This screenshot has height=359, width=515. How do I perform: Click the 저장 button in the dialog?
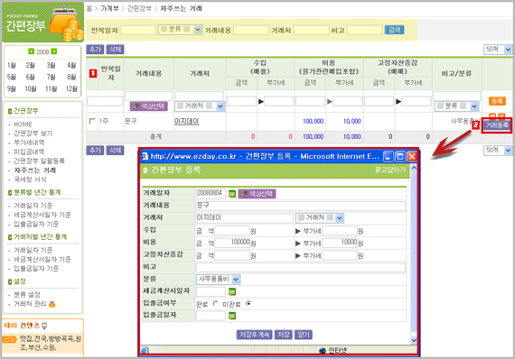tap(283, 335)
